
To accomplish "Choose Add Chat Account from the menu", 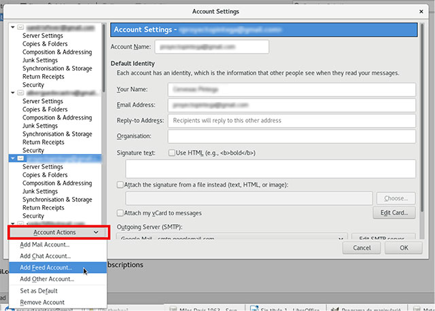I will (58, 256).
